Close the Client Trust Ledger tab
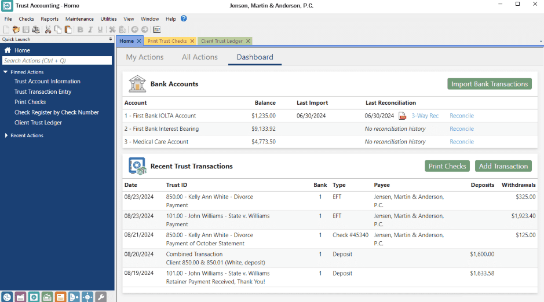 click(x=248, y=41)
